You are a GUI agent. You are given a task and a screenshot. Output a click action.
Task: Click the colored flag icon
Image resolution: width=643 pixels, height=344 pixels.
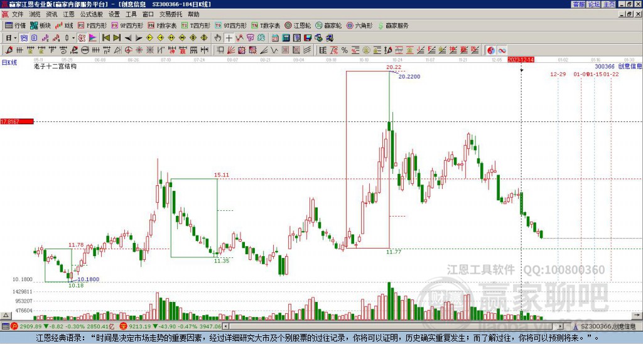pos(93,38)
